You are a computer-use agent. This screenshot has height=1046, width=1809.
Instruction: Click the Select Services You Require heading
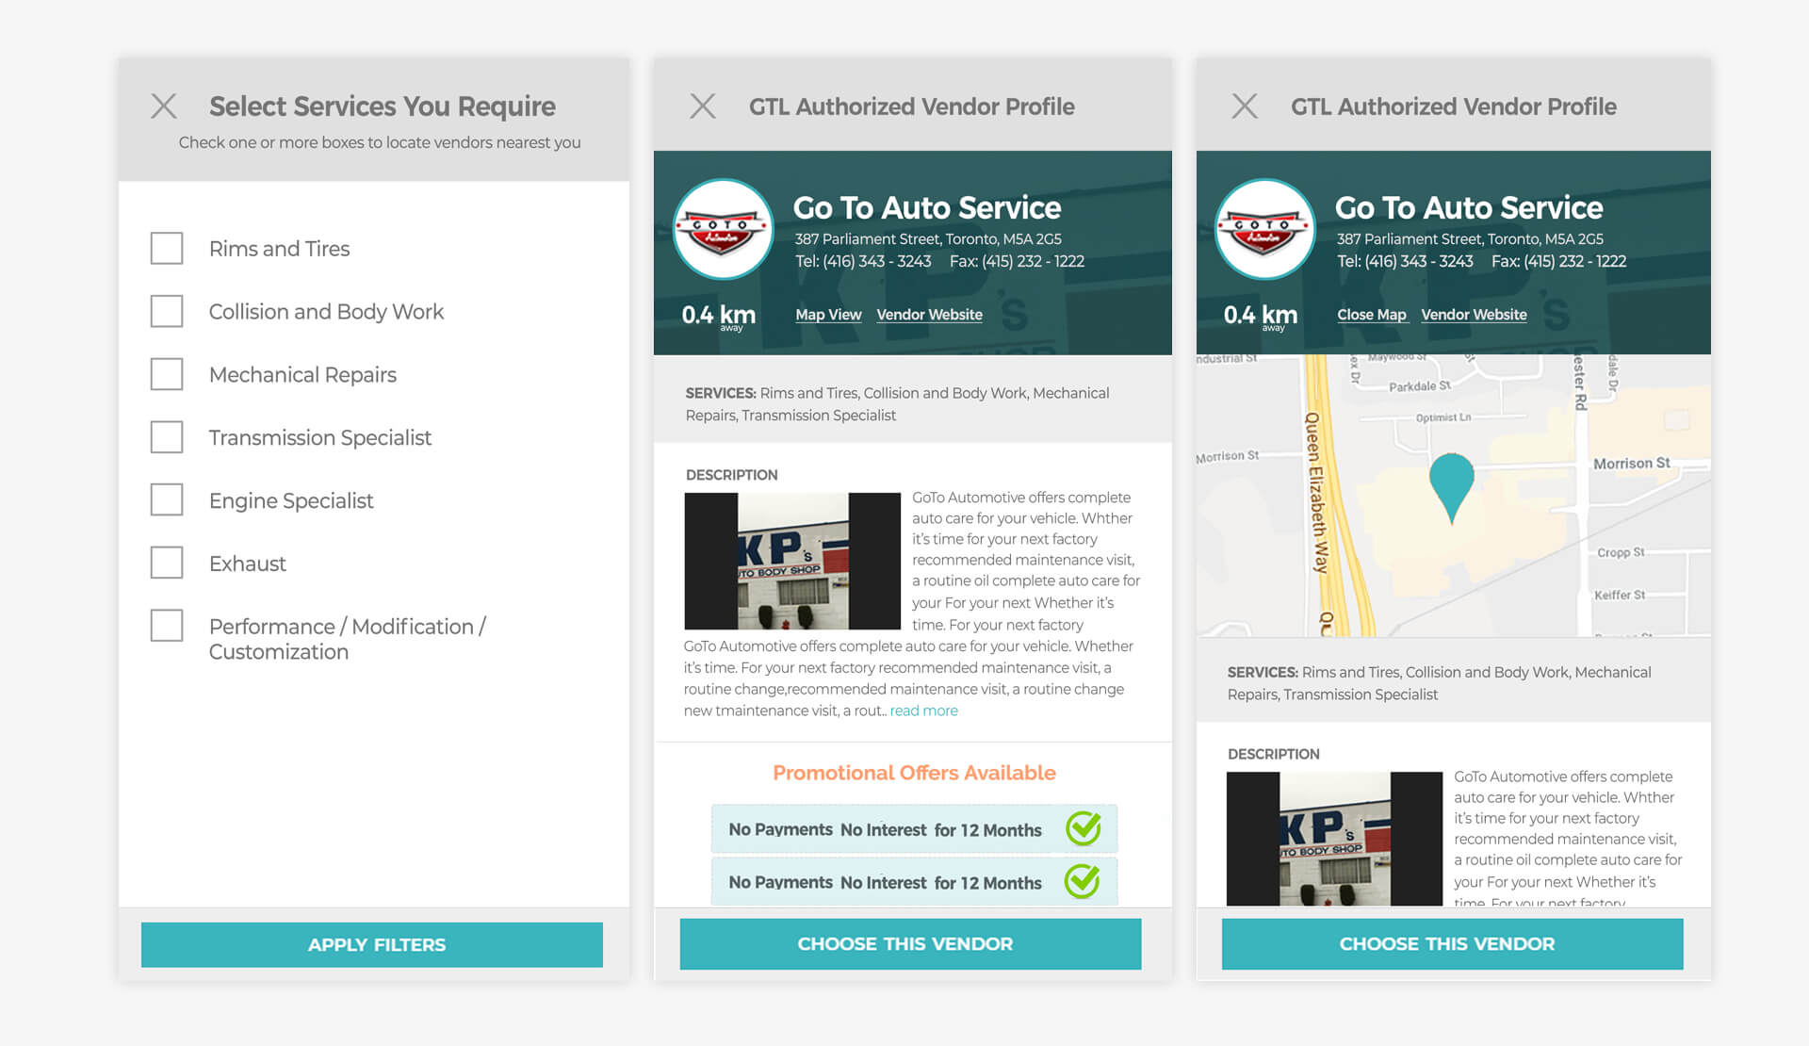point(383,106)
